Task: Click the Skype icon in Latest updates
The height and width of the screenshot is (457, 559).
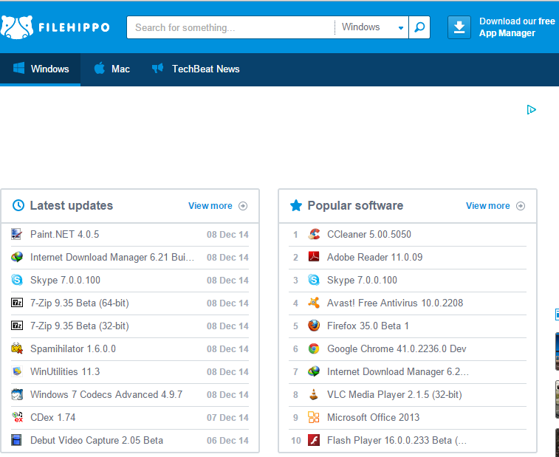Action: point(17,280)
